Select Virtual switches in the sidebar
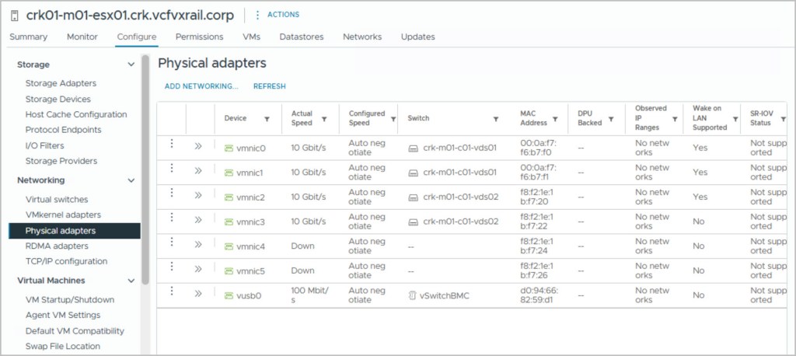 tap(57, 199)
